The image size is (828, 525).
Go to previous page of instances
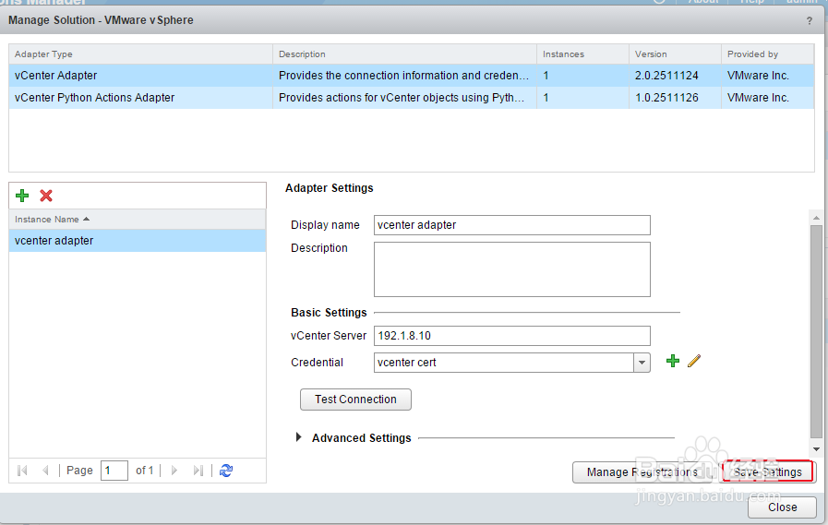45,471
